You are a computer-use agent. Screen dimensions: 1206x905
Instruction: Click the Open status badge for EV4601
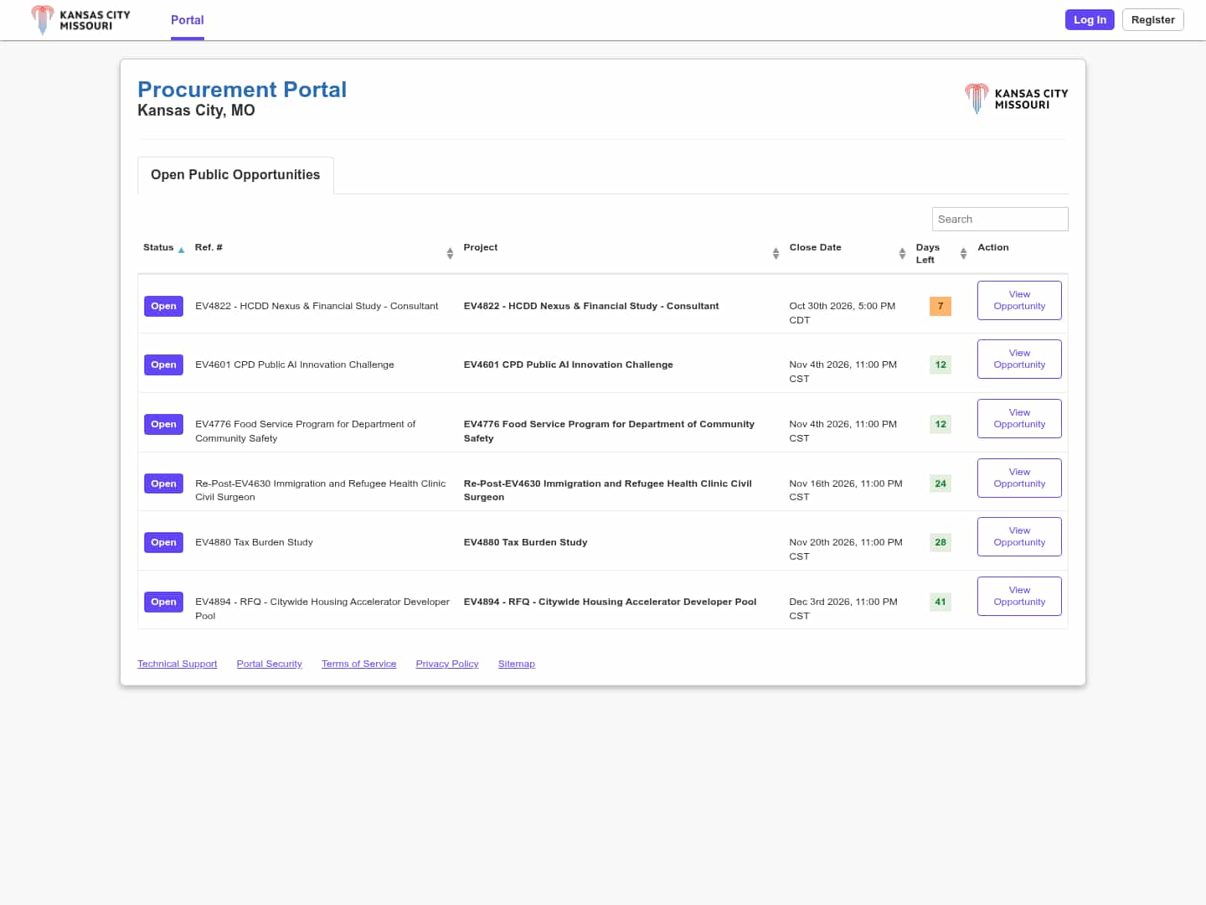pos(163,365)
